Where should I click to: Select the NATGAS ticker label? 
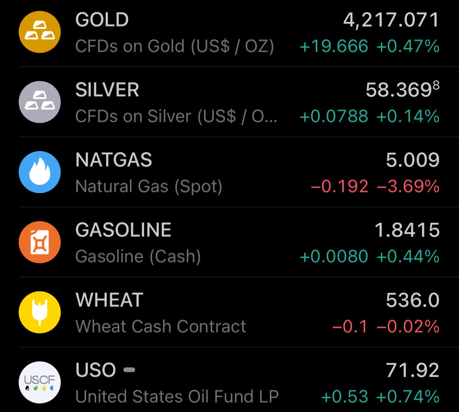114,160
